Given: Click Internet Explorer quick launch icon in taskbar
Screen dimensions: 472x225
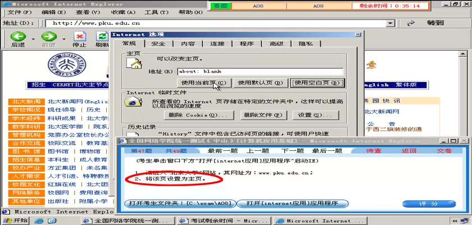Looking at the screenshot, I should pyautogui.click(x=39, y=221).
